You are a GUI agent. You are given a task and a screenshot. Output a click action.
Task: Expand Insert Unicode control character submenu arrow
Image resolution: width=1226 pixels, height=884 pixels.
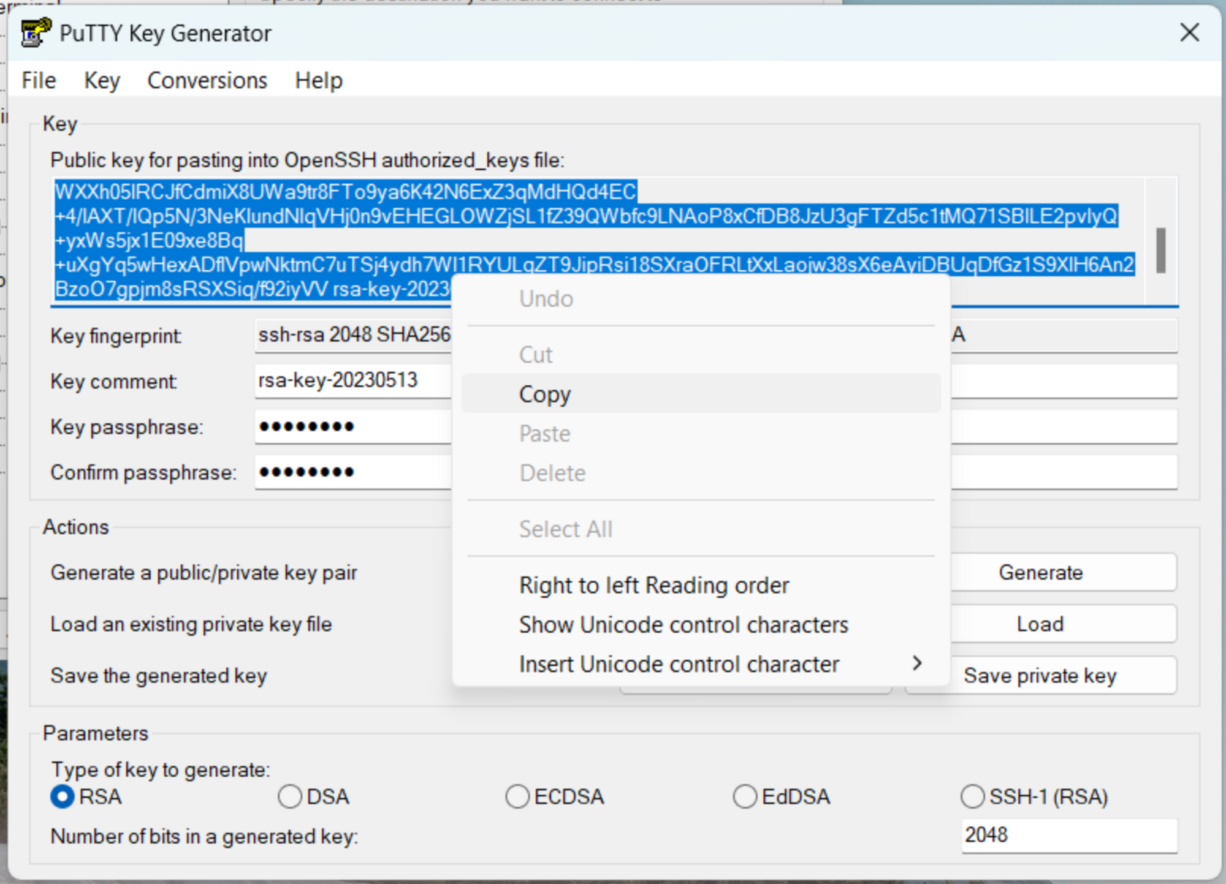point(916,663)
